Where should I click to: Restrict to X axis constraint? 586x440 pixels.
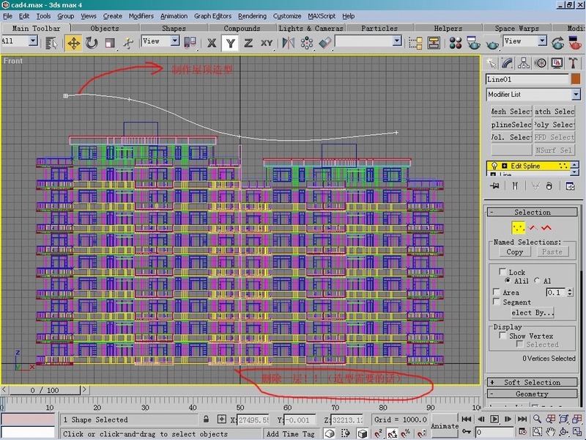pyautogui.click(x=212, y=43)
